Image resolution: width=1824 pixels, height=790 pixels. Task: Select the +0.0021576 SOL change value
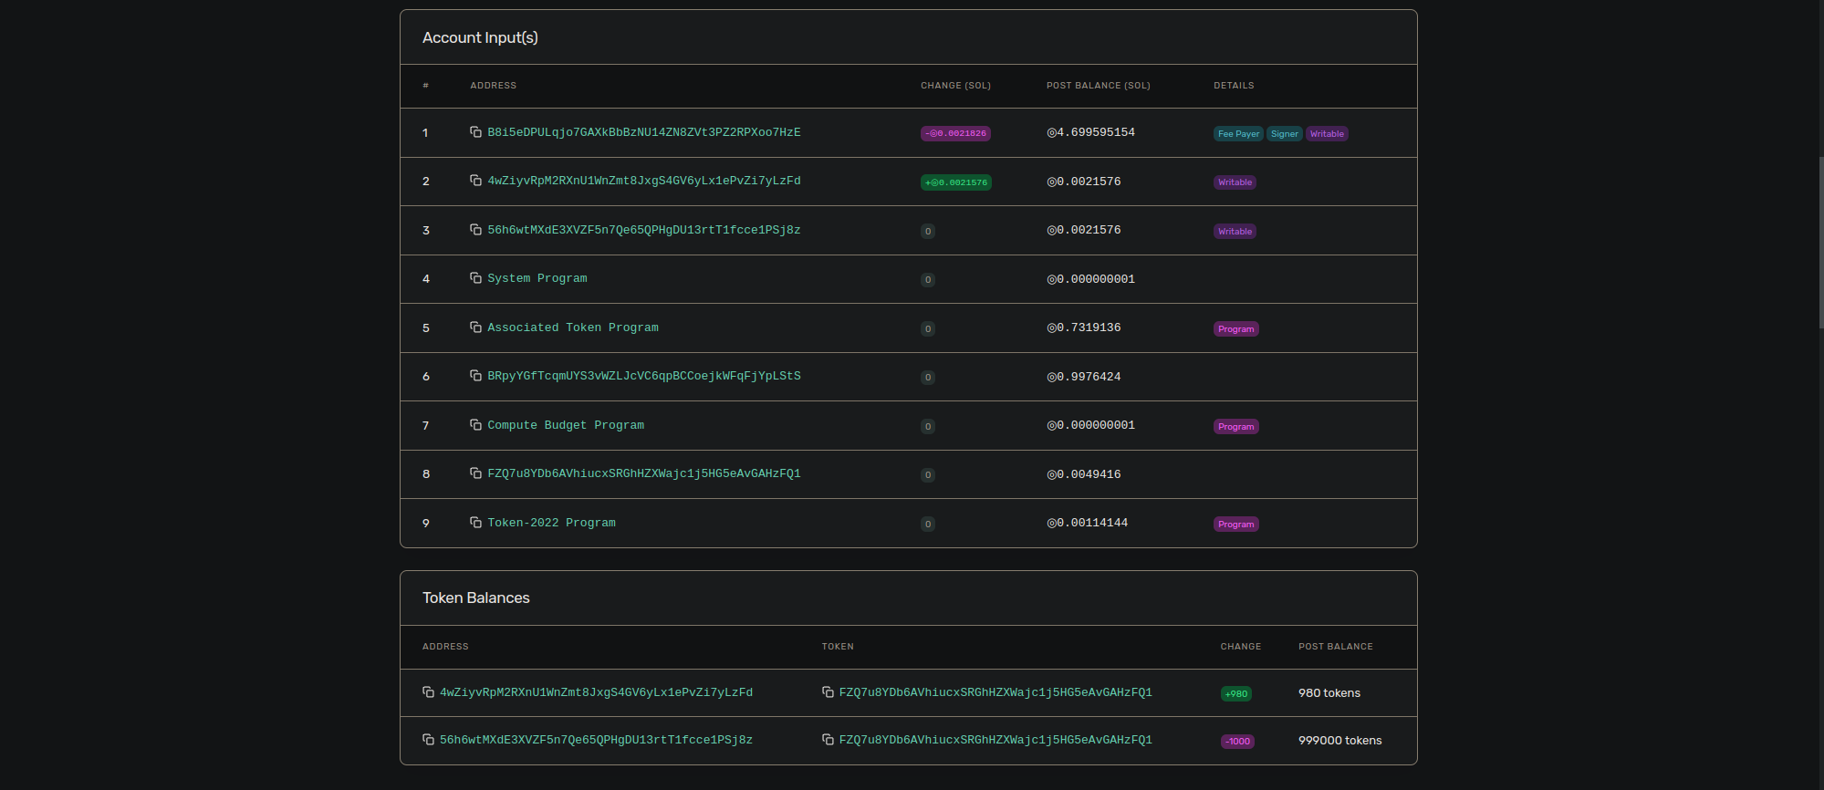956,182
